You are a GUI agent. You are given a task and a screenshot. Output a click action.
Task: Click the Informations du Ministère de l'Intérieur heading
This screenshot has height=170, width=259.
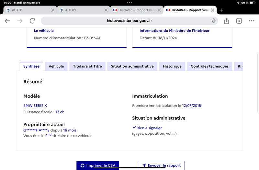click(175, 30)
